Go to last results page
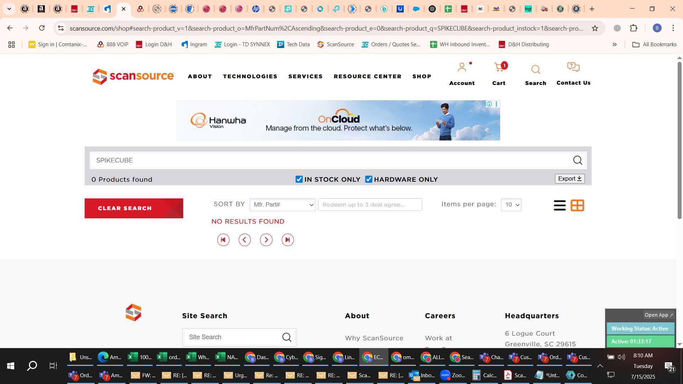 tap(288, 240)
